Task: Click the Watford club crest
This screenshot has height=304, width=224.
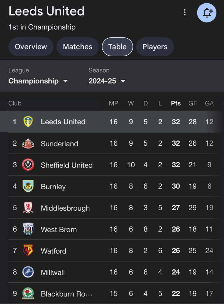Action: pos(28,251)
